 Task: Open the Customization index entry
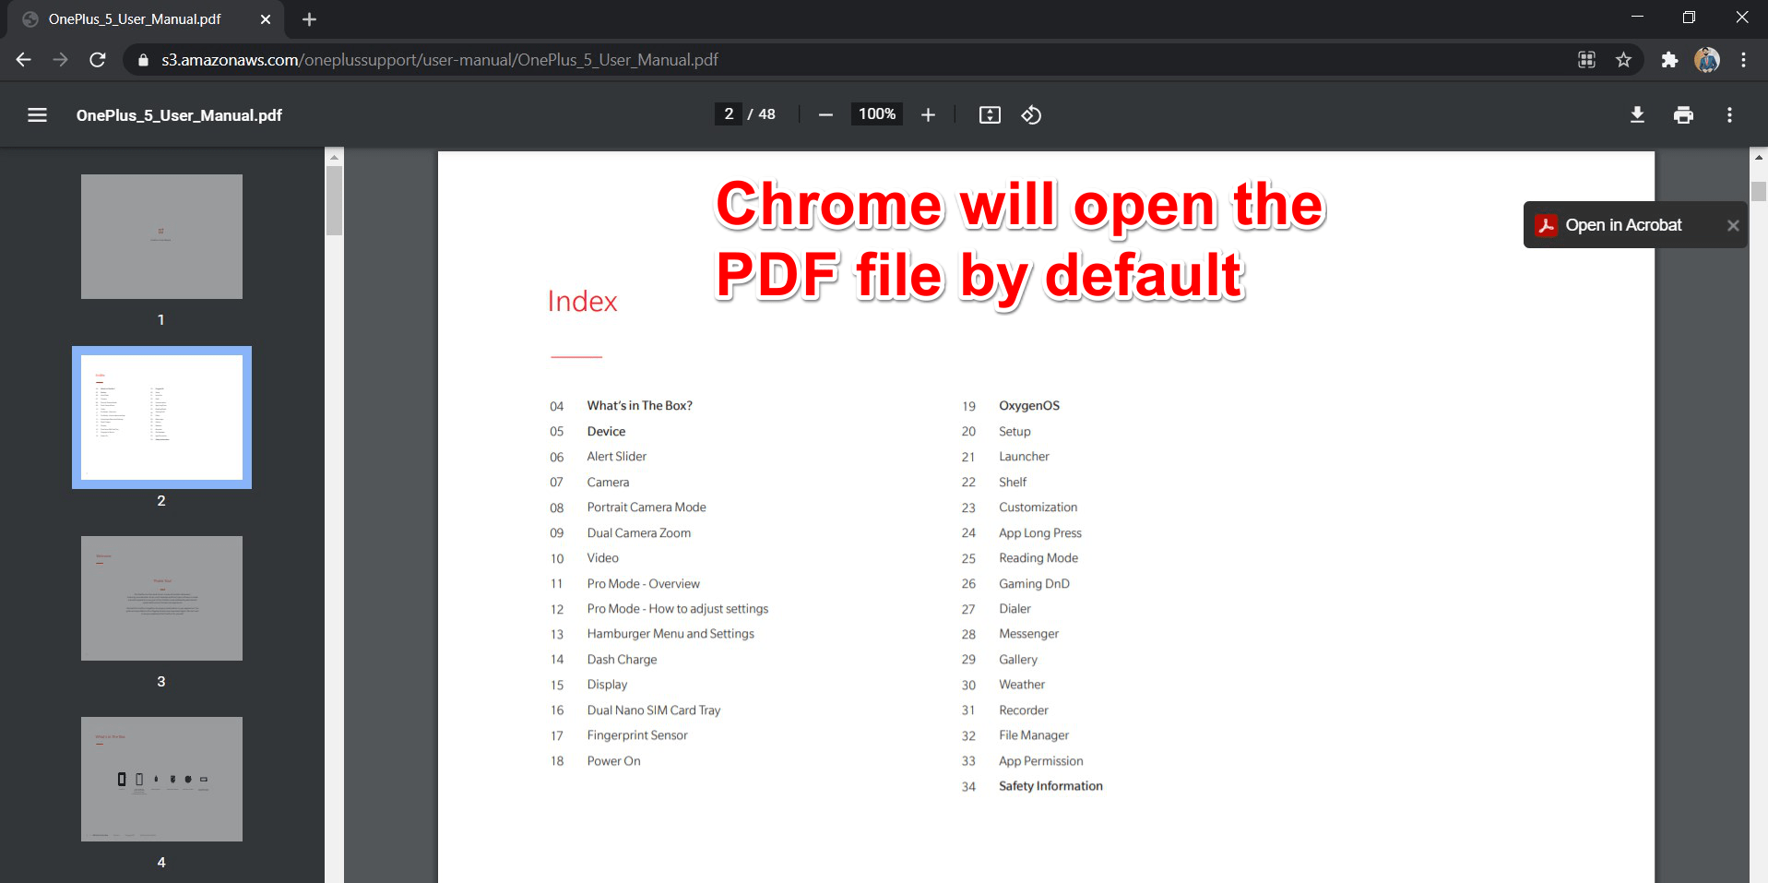[1038, 507]
